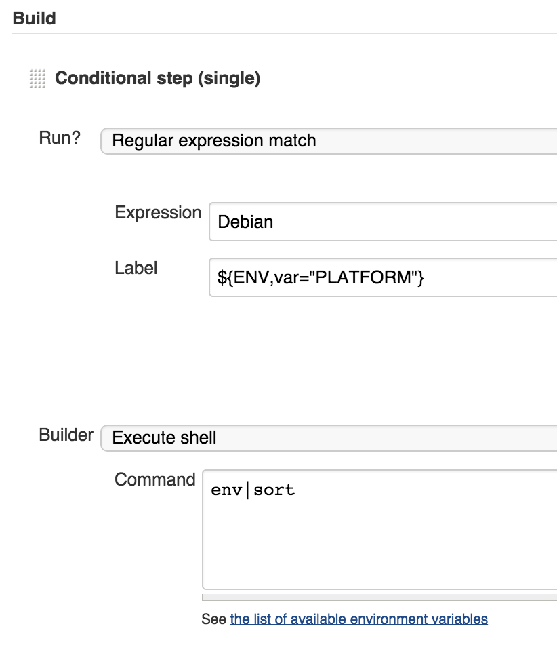This screenshot has height=647, width=557.
Task: Click the resize bar beneath Command textarea
Action: pyautogui.click(x=379, y=597)
